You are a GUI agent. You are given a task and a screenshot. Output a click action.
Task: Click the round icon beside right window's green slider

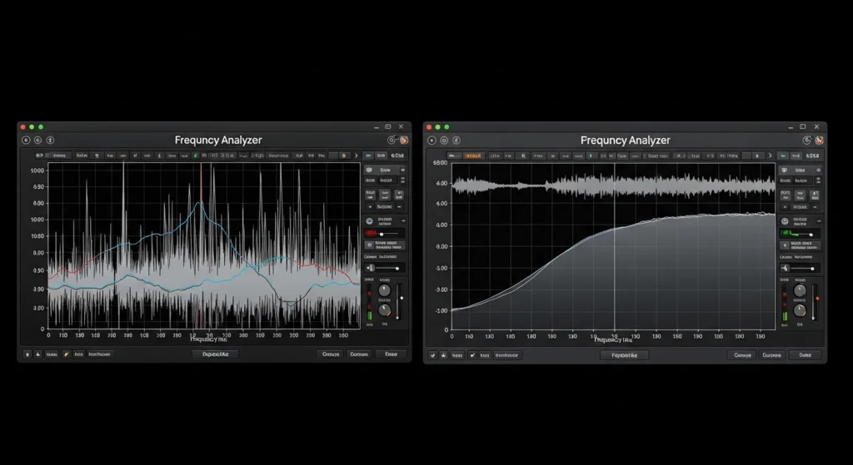point(784,220)
